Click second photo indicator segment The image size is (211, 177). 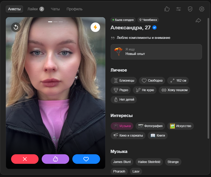(55, 22)
